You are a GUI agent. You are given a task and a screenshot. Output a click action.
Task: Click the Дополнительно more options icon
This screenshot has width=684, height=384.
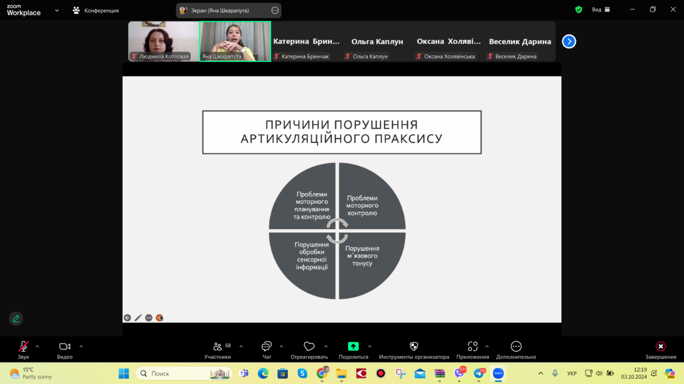[x=516, y=346]
